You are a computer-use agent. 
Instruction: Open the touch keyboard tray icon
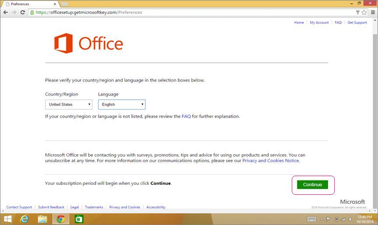(311, 219)
